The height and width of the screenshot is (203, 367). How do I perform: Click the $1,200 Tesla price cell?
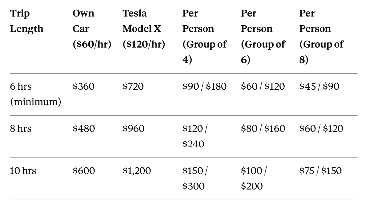click(x=137, y=171)
